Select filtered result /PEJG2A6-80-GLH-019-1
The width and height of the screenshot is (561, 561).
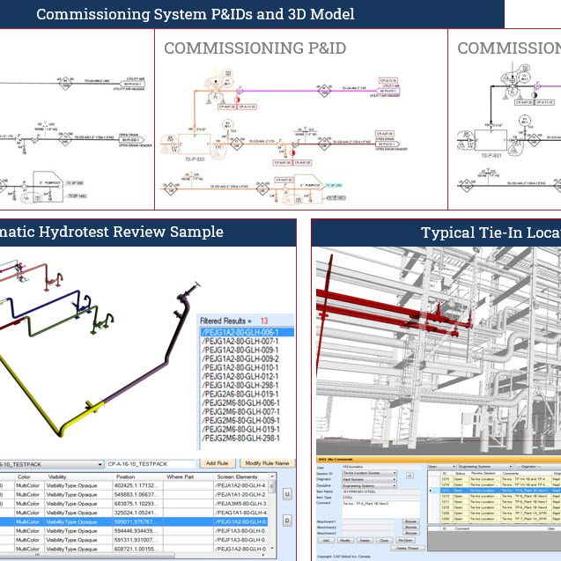click(247, 394)
